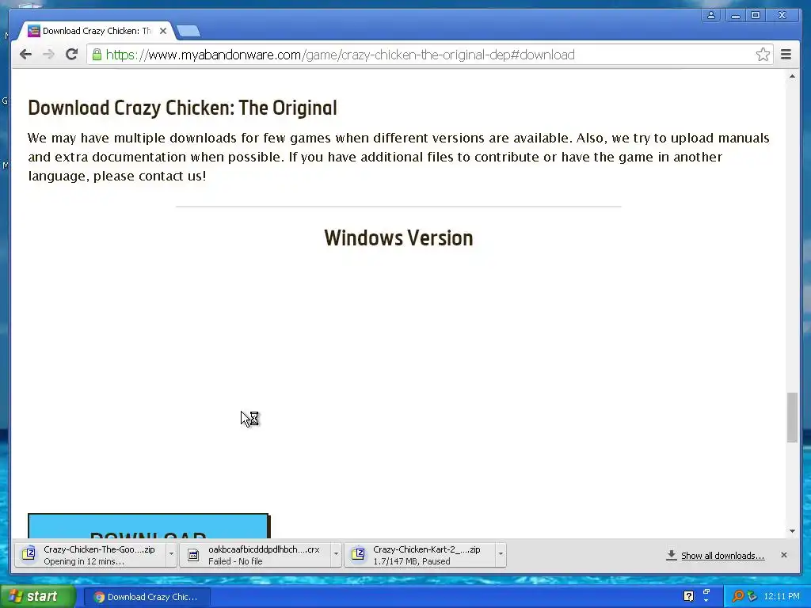
Task: Bookmark this page with the star
Action: [763, 55]
